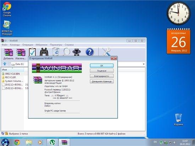Sort by the Имя column header

coord(12,69)
